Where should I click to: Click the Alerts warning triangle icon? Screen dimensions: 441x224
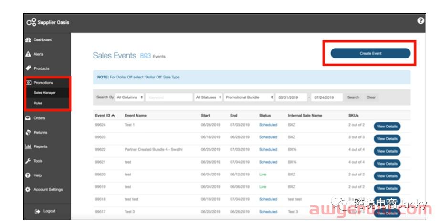point(28,54)
